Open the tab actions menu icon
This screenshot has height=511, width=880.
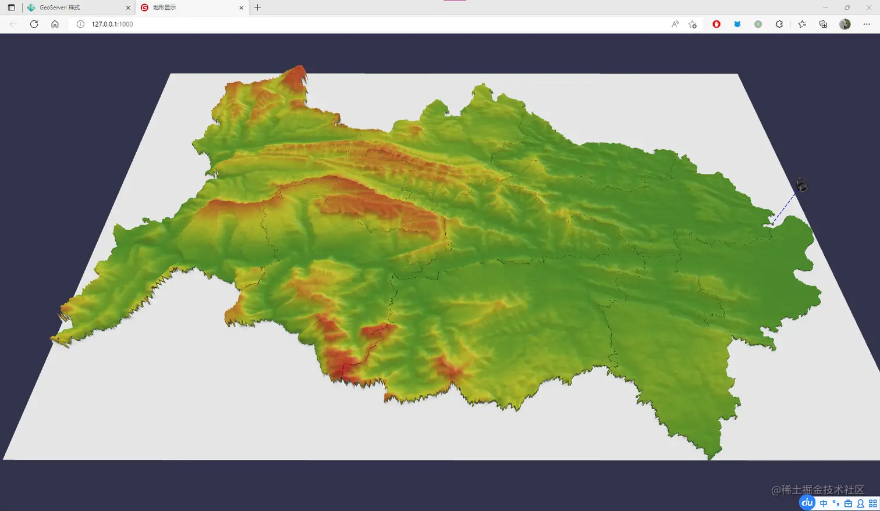click(11, 8)
